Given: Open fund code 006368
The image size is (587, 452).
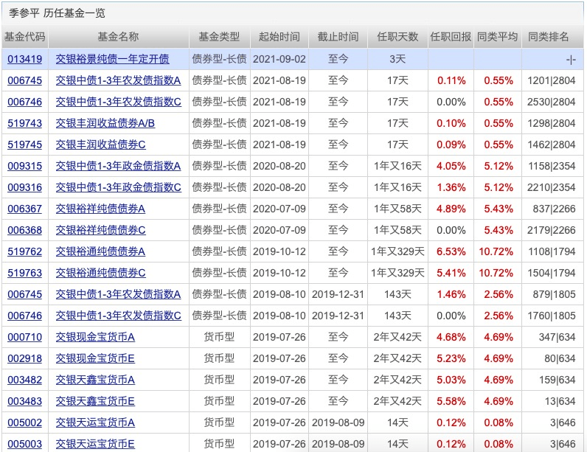Looking at the screenshot, I should tap(24, 230).
